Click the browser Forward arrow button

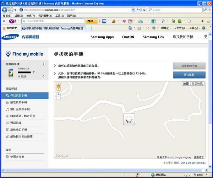tap(11, 10)
